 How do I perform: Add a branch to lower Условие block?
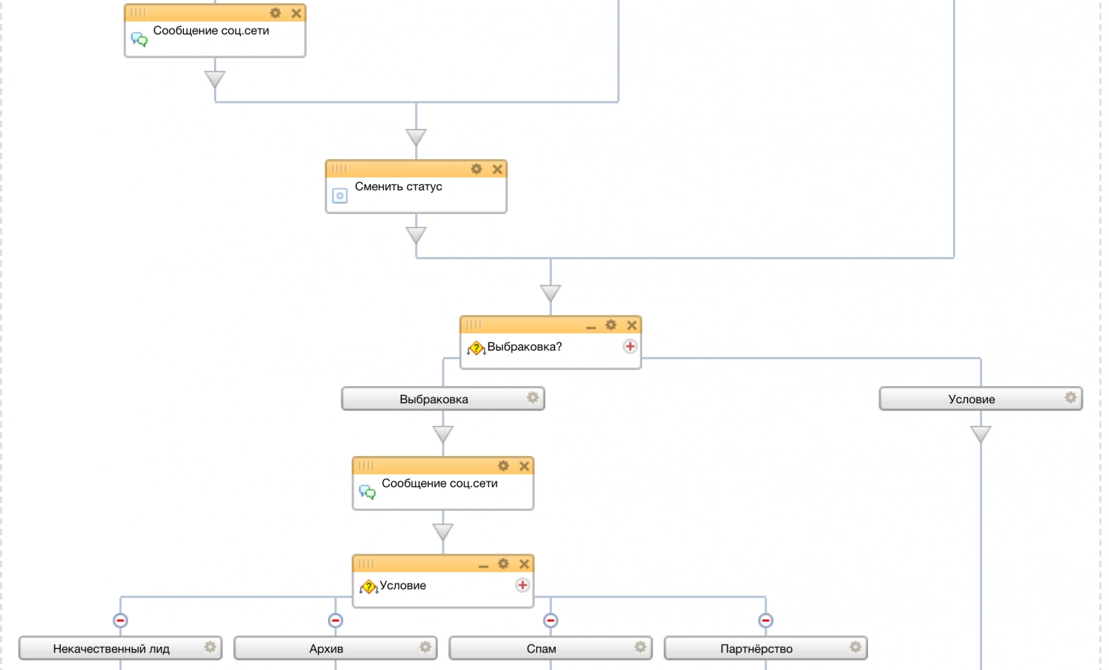coord(522,585)
